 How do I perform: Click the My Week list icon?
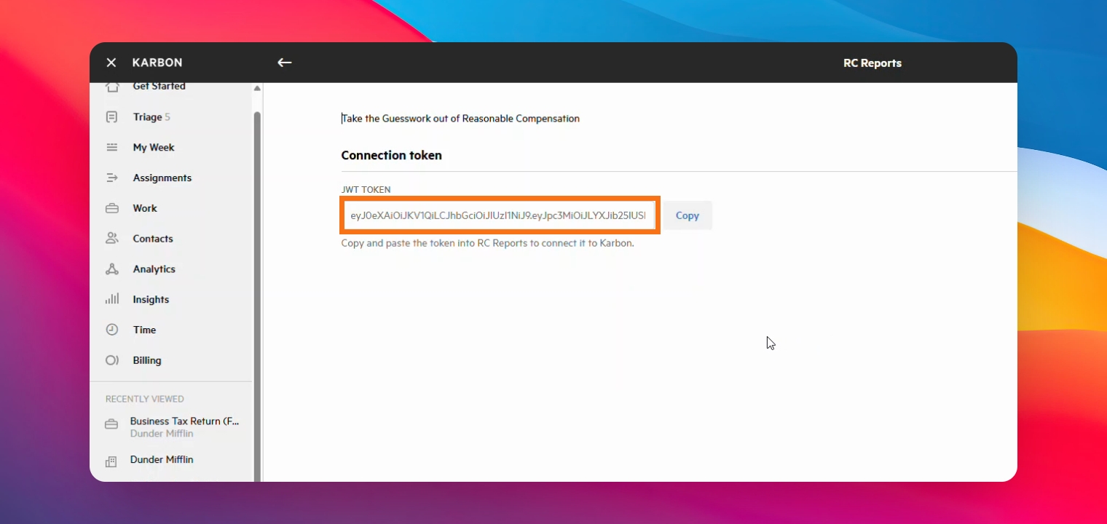112,148
